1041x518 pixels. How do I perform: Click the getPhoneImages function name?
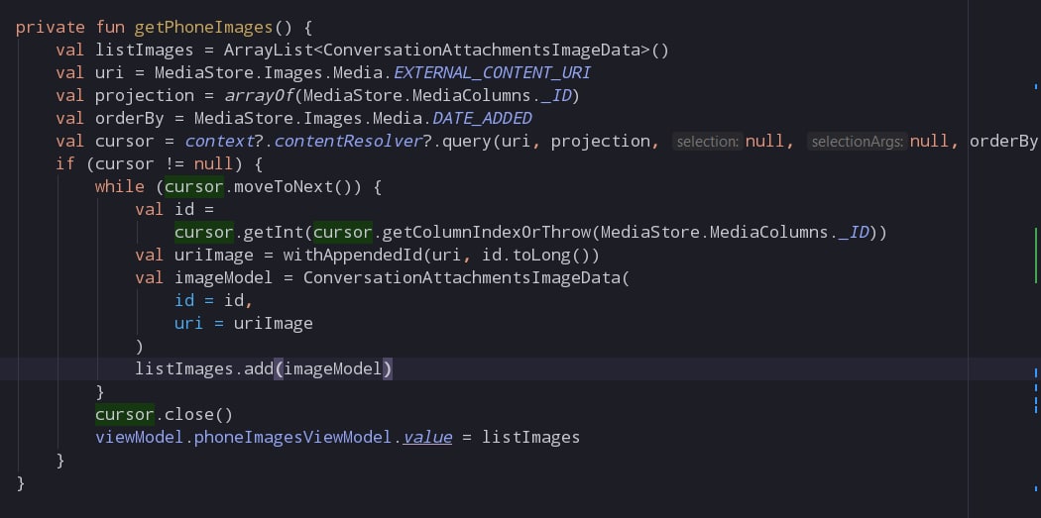point(204,27)
